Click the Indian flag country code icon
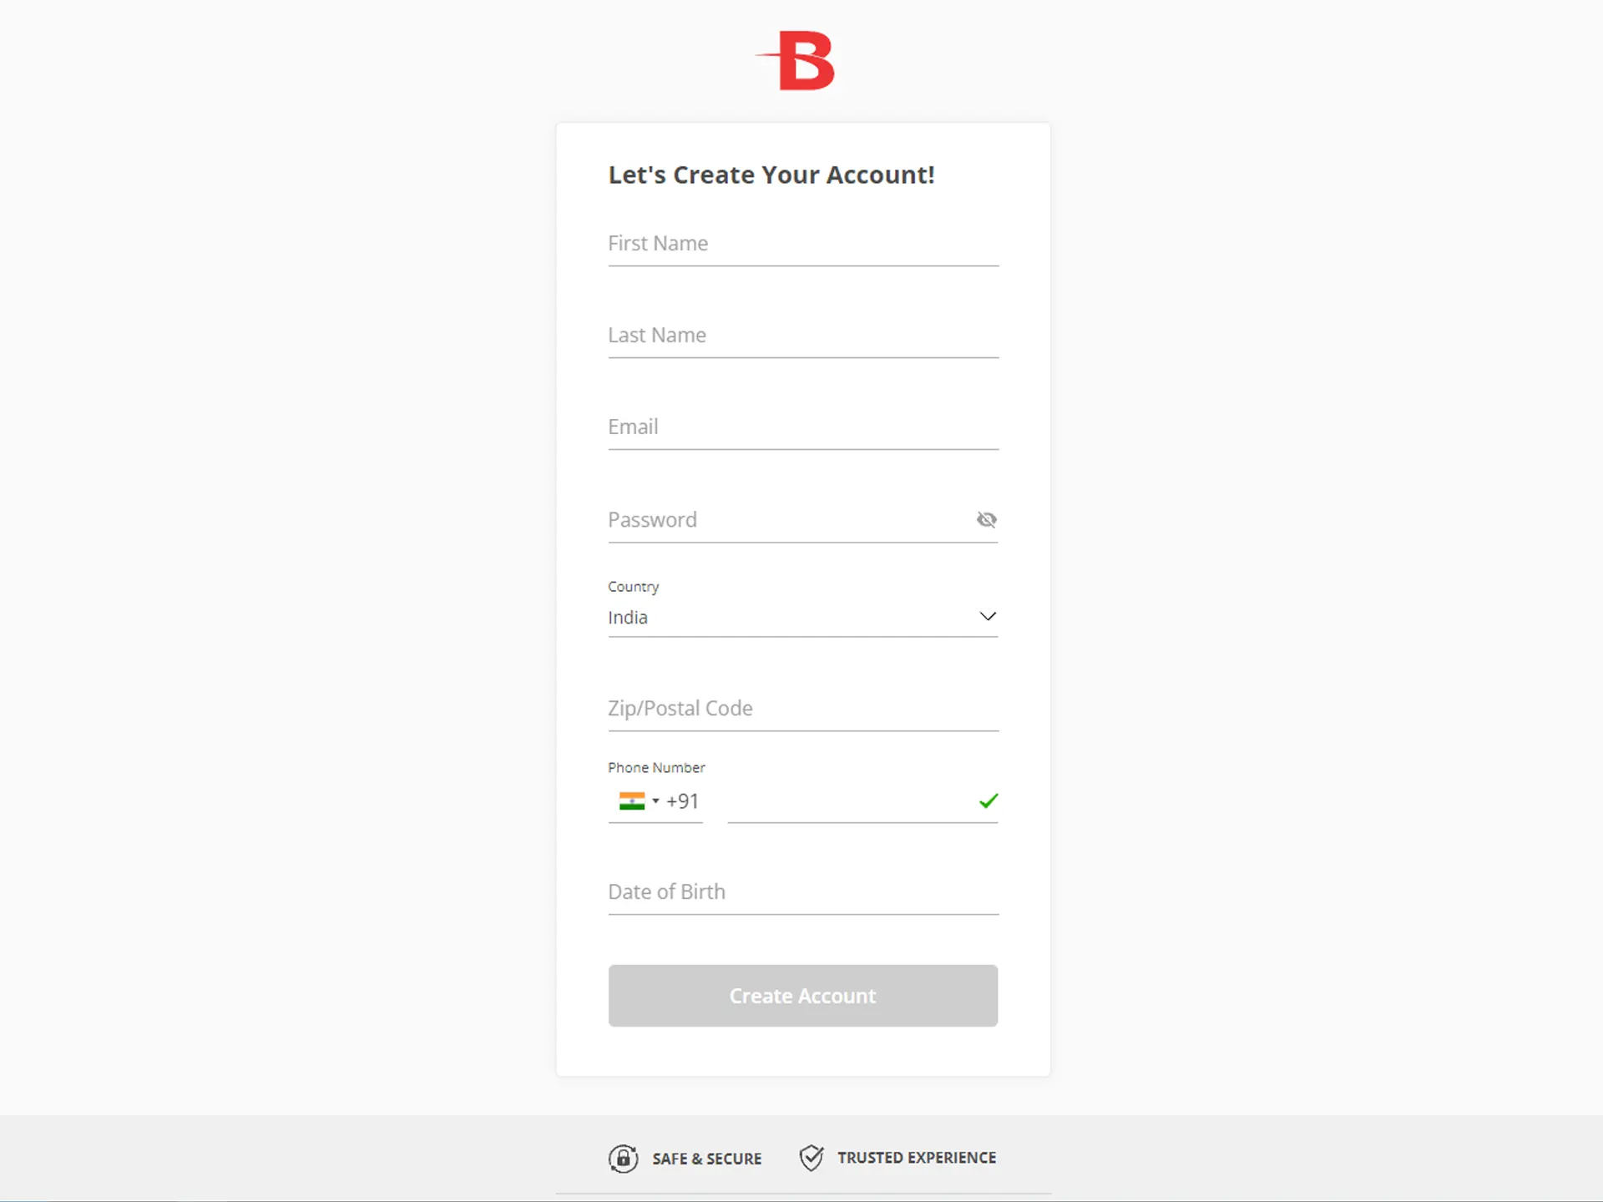The height and width of the screenshot is (1202, 1603). [631, 802]
